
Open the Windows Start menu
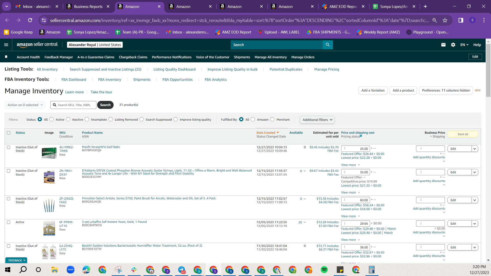click(8, 270)
